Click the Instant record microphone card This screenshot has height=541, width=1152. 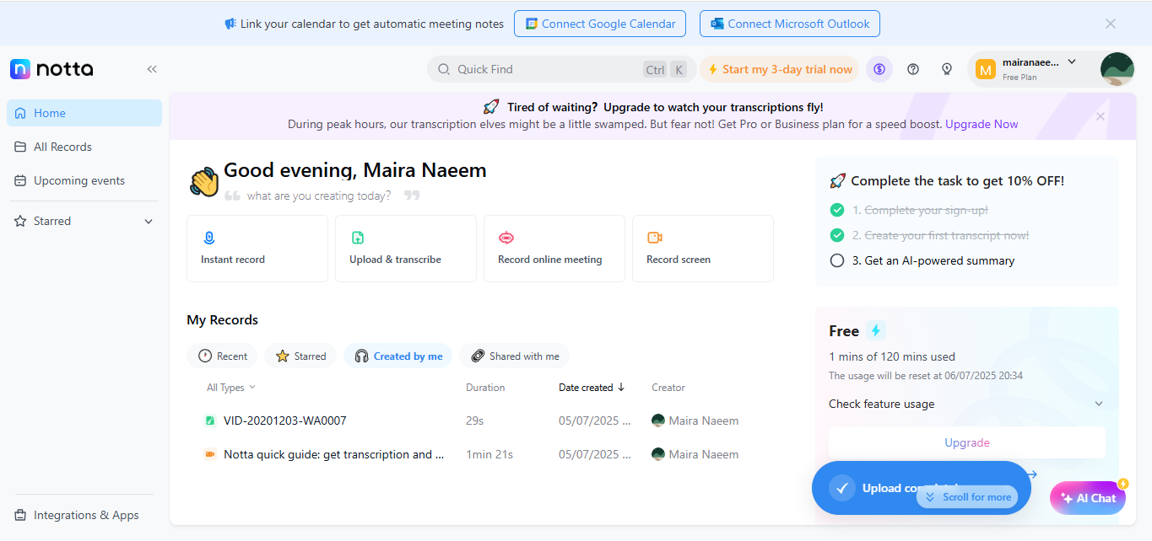click(257, 248)
